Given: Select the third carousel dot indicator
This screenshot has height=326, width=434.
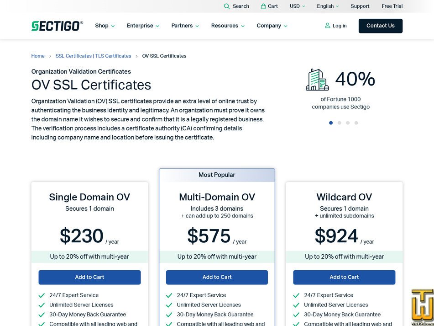Looking at the screenshot, I should 348,123.
